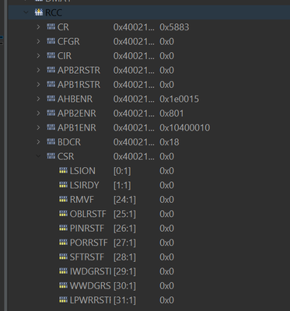Click the SFTRSTF bit range [28:1]
This screenshot has width=290, height=311.
[124, 257]
